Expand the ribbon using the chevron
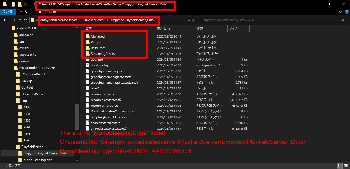Screen dimensions: 350x169 pyautogui.click(x=341, y=12)
